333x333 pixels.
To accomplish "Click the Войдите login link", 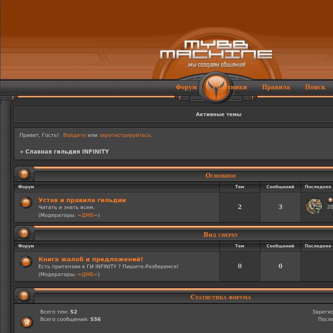I will pos(74,135).
